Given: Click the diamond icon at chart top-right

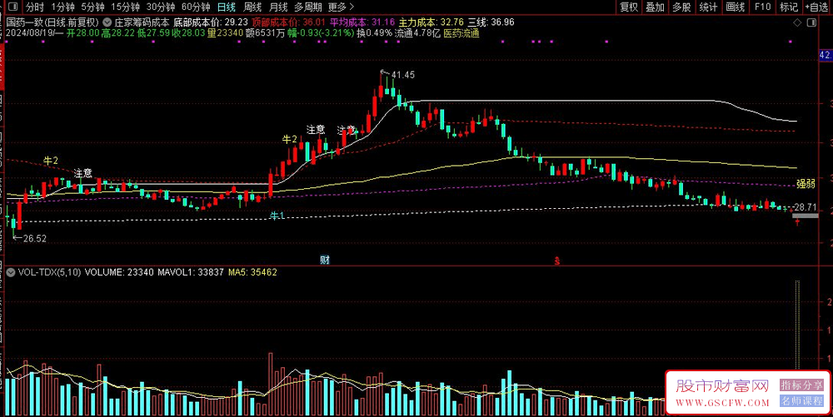Looking at the screenshot, I should pos(797,22).
